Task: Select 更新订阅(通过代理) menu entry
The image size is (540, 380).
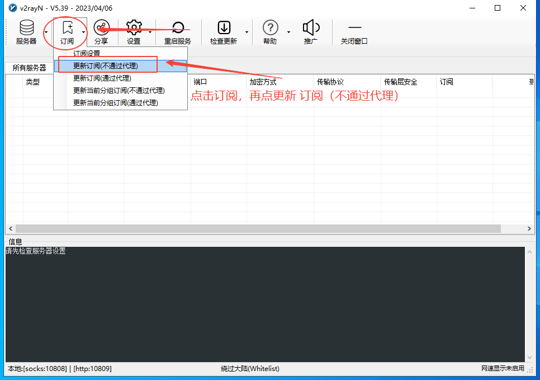Action: pos(102,78)
